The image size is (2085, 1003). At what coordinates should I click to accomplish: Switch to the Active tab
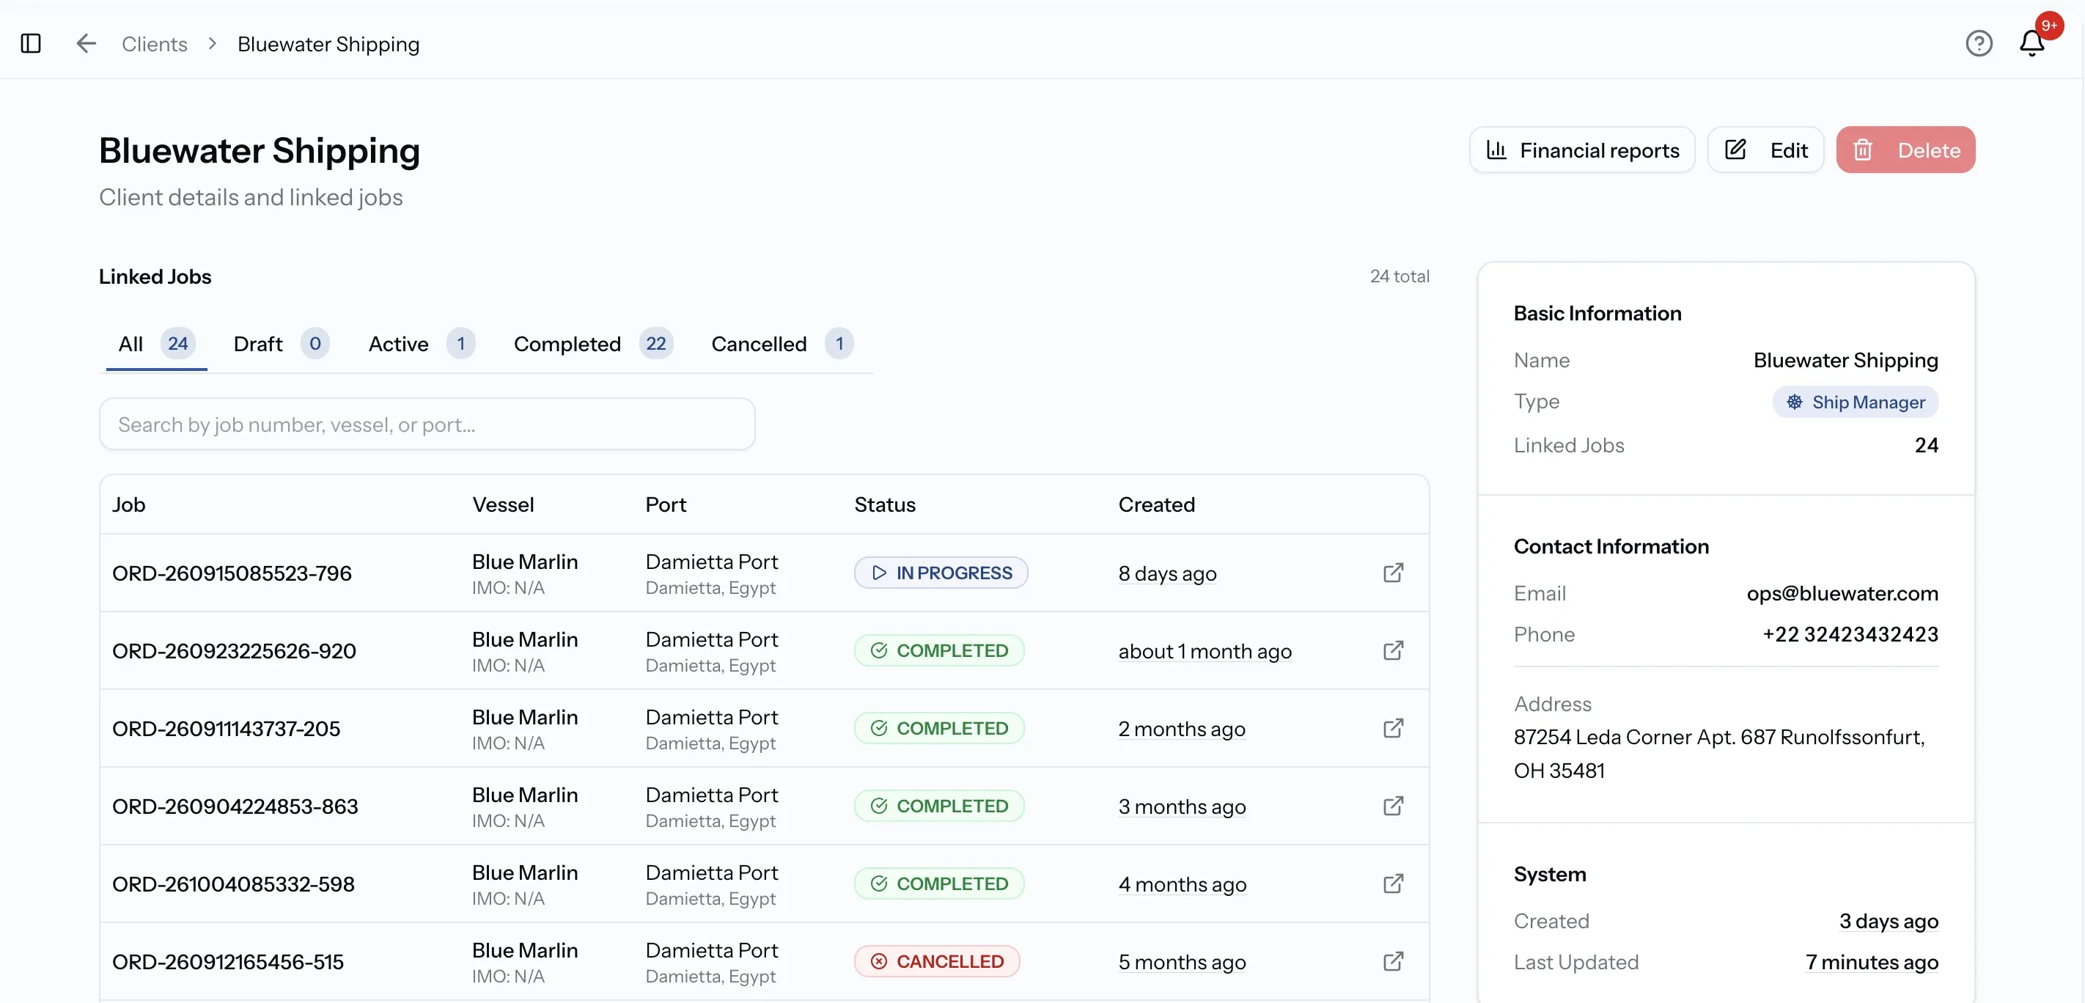422,344
